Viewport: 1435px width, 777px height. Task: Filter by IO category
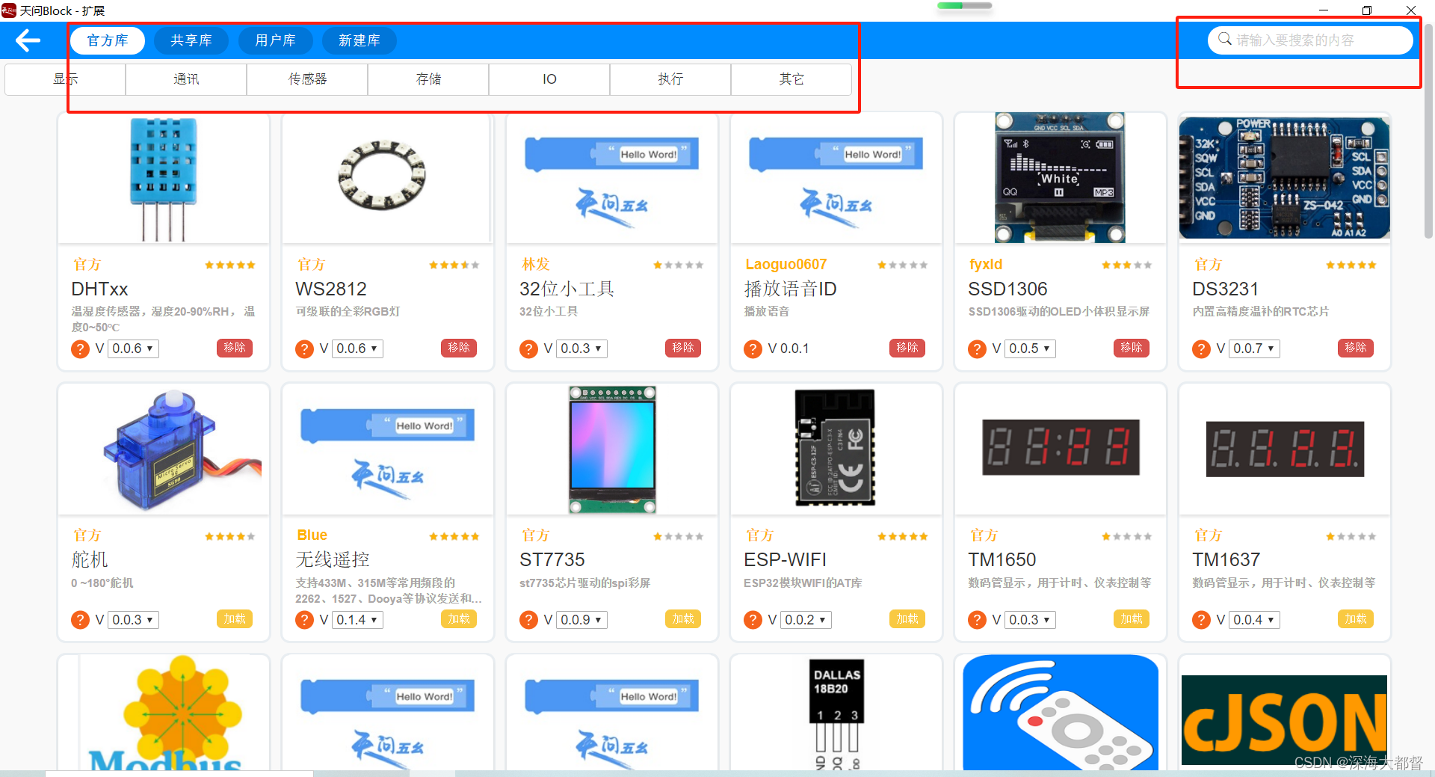[x=549, y=79]
